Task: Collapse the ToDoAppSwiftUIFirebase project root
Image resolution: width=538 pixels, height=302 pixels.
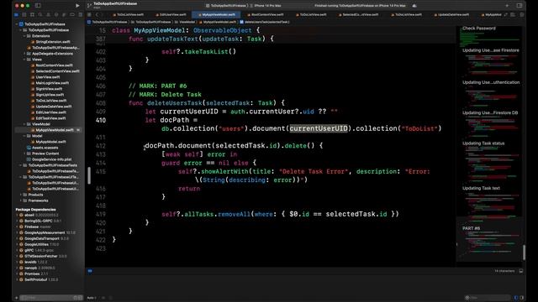Action: coord(17,24)
